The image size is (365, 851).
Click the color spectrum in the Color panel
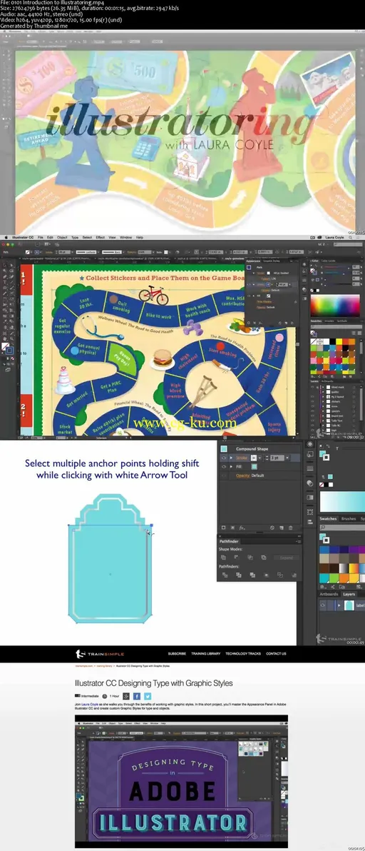tap(334, 305)
